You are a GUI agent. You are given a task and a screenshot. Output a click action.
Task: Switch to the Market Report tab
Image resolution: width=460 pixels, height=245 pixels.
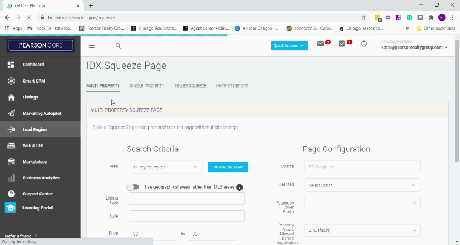232,86
